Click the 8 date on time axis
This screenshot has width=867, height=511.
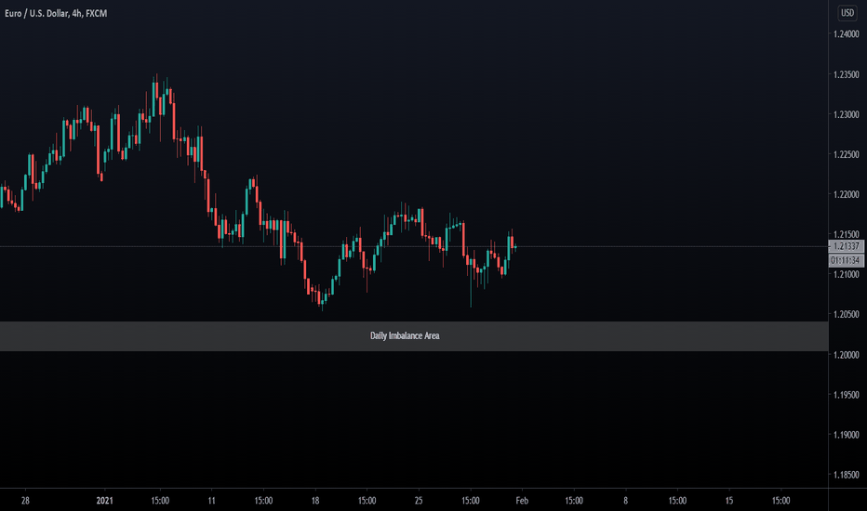(x=625, y=501)
